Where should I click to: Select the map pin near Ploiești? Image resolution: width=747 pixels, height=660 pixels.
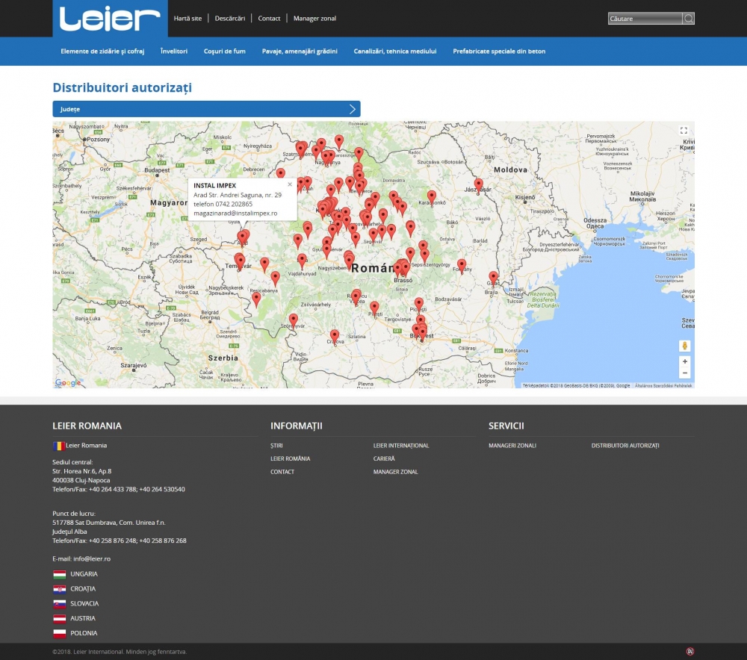pyautogui.click(x=419, y=304)
